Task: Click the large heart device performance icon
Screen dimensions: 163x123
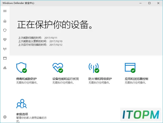Action: pyautogui.click(x=58, y=68)
